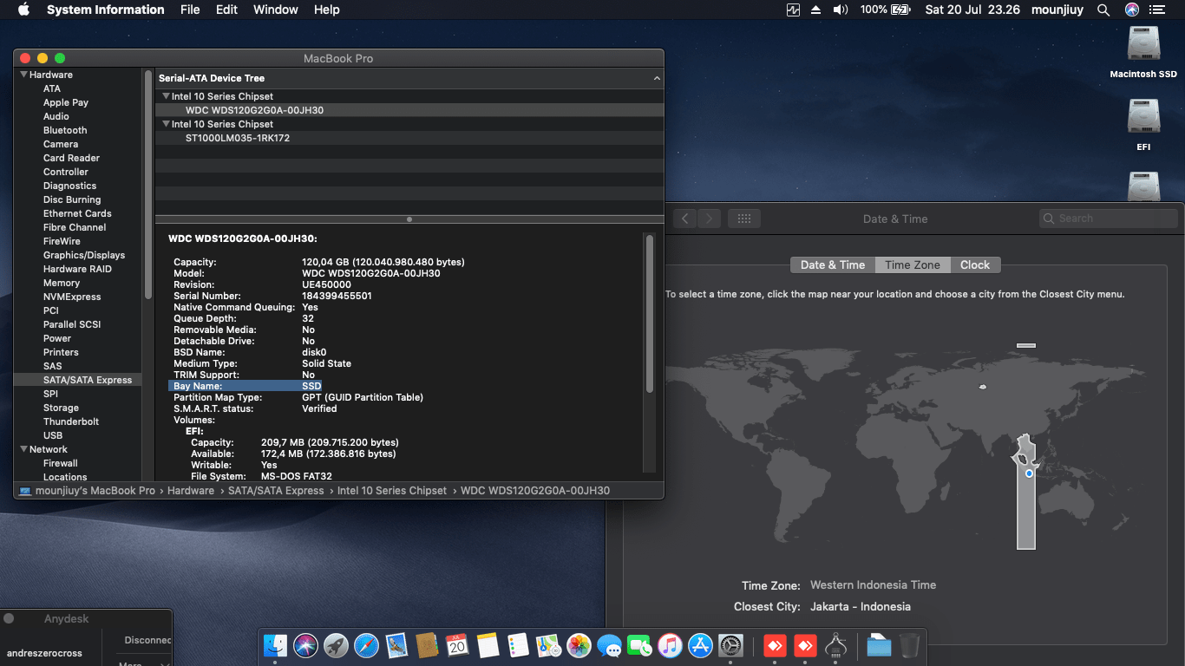Click System Information chip icon in Dock
Viewport: 1185px width, 666px height.
point(836,645)
